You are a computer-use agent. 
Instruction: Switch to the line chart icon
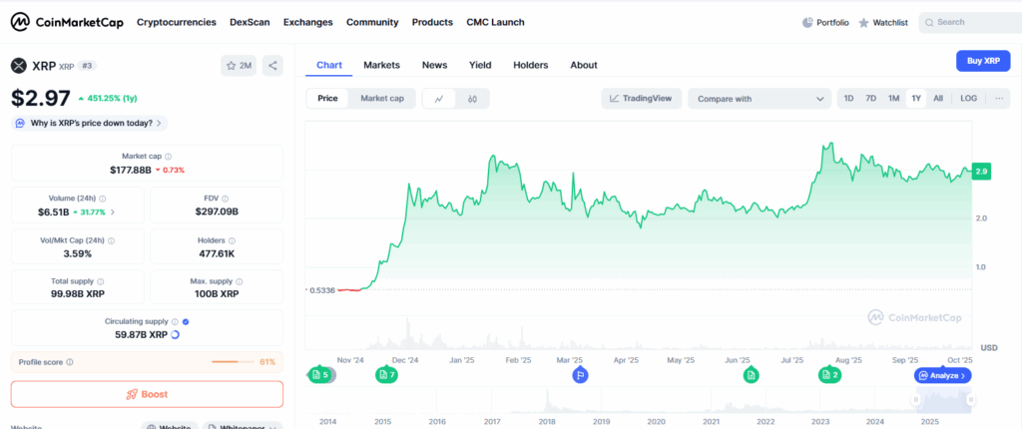[x=439, y=99]
